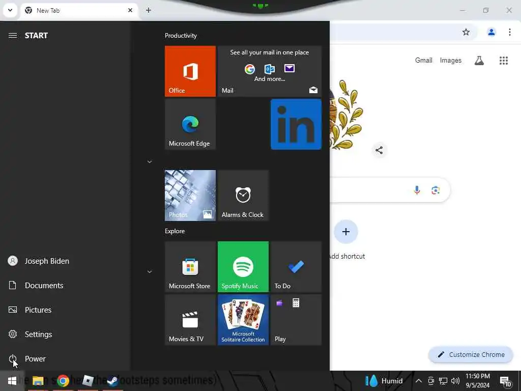This screenshot has width=521, height=391.
Task: Select the Explore group header
Action: coord(175,231)
